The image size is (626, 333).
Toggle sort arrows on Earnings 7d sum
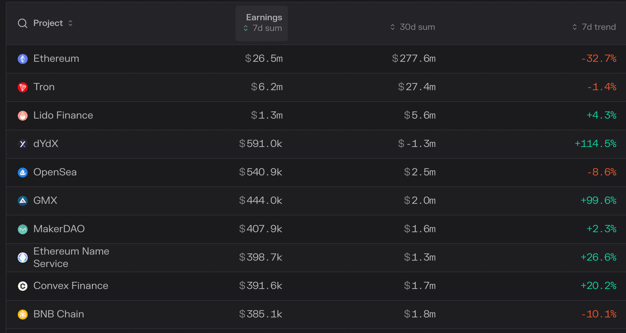[x=246, y=28]
